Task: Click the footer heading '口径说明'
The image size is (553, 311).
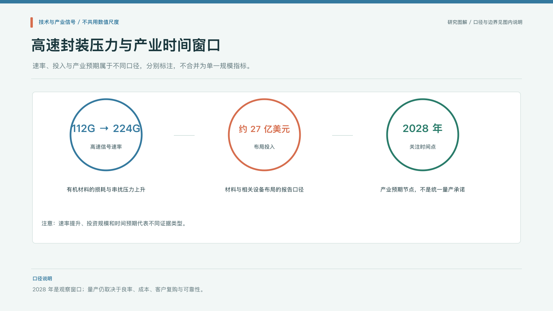Action: click(x=42, y=279)
